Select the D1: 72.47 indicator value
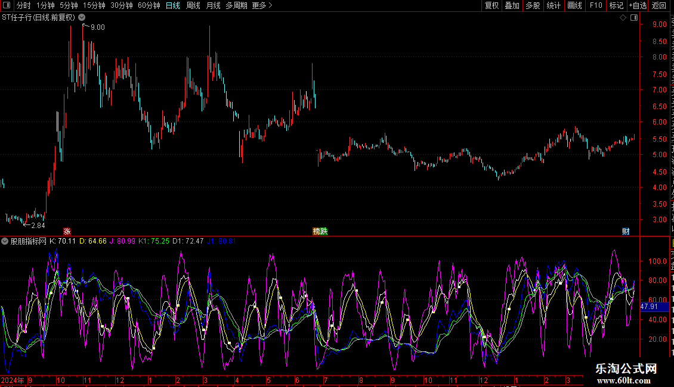674x387 pixels. tap(188, 241)
